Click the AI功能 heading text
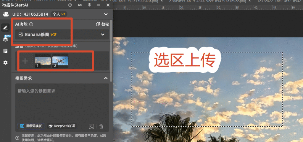Screen dimensions: 303x142 pos(21,24)
